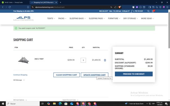Image resolution: width=170 pixels, height=106 pixels.
Task: Click the Hex 2 Tent thumbnail image
Action: point(23,60)
